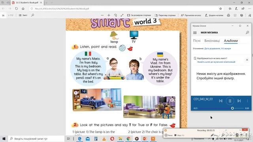Open more playback options in Groove

[247, 101]
